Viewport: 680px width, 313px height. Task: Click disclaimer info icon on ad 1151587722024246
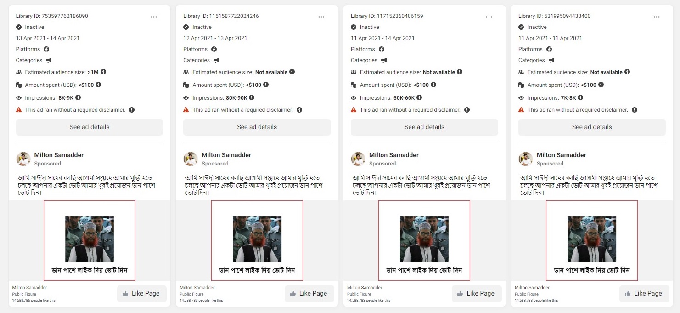299,110
